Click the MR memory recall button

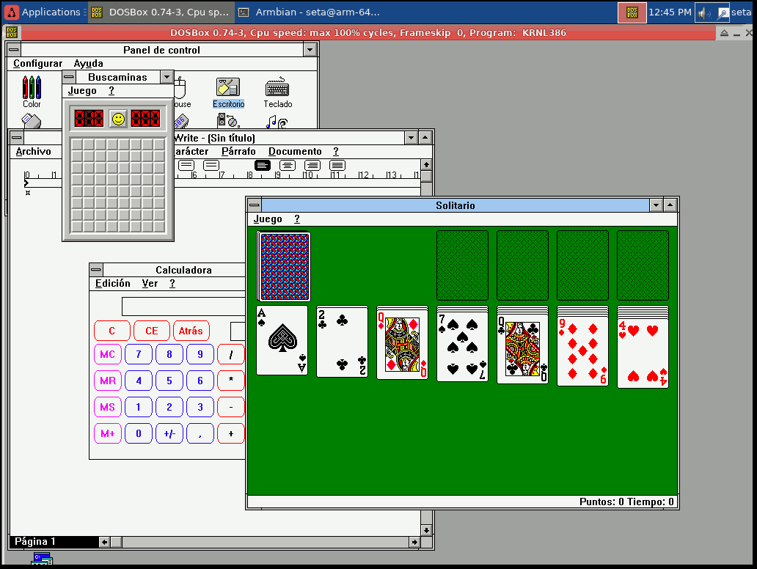(107, 381)
